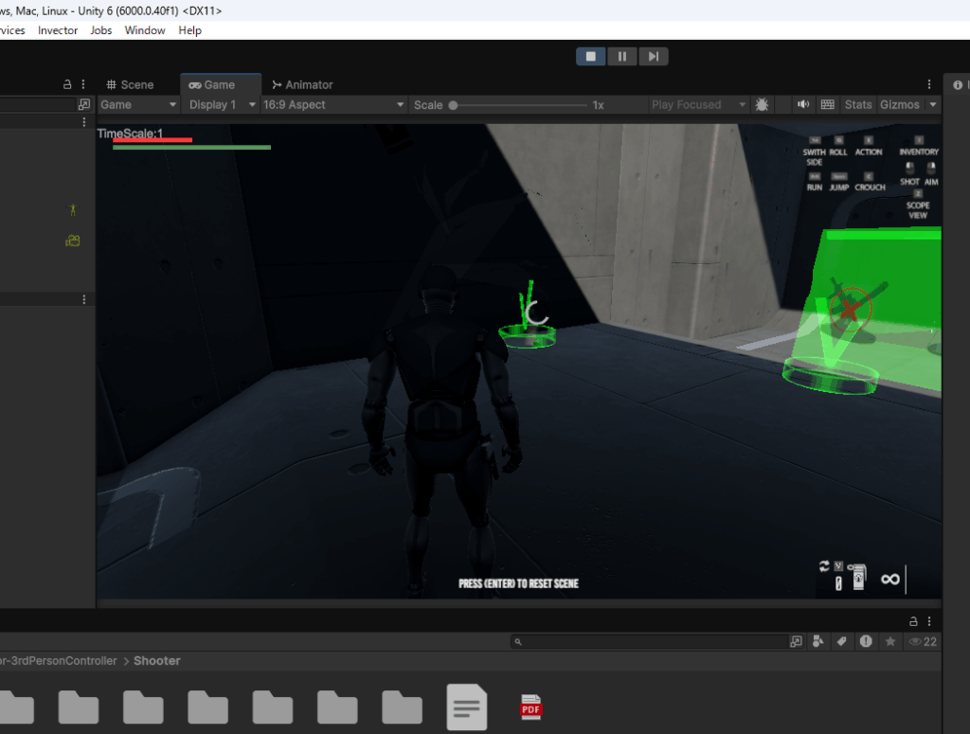
Task: Stop play mode with the stop button
Action: click(590, 57)
